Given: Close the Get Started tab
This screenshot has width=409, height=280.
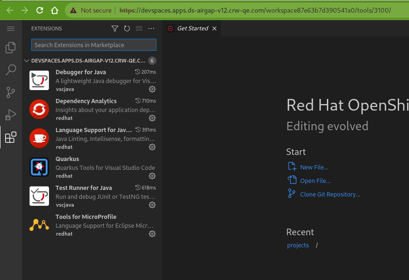Looking at the screenshot, I should 214,28.
